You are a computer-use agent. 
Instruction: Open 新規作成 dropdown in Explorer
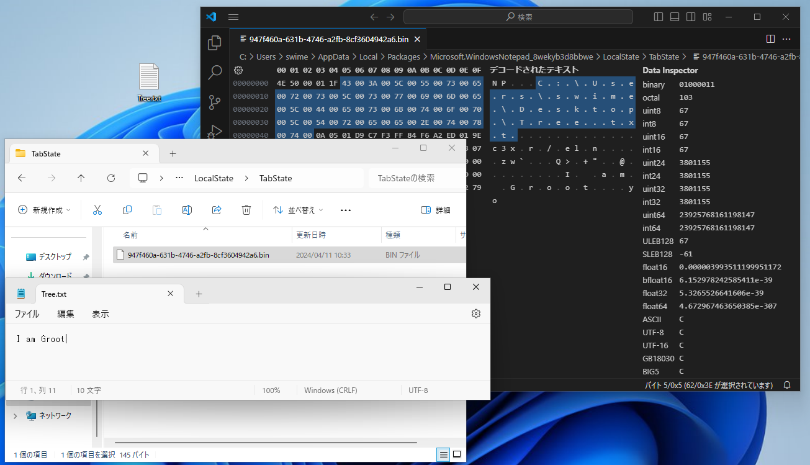44,210
